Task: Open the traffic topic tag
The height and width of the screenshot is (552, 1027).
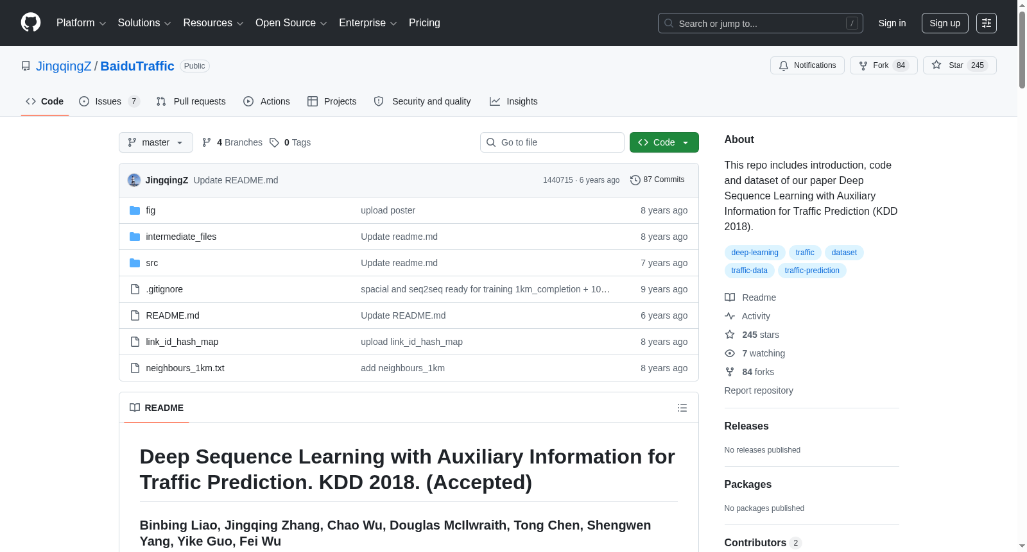Action: tap(805, 253)
